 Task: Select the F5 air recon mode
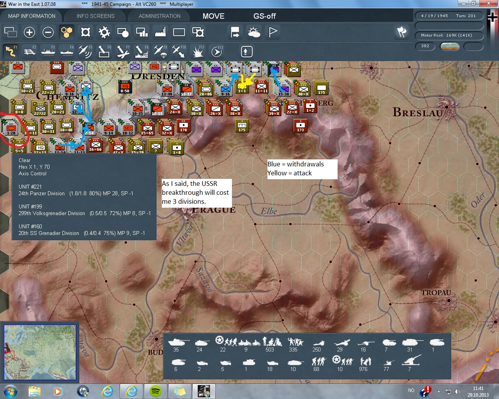coord(85,51)
